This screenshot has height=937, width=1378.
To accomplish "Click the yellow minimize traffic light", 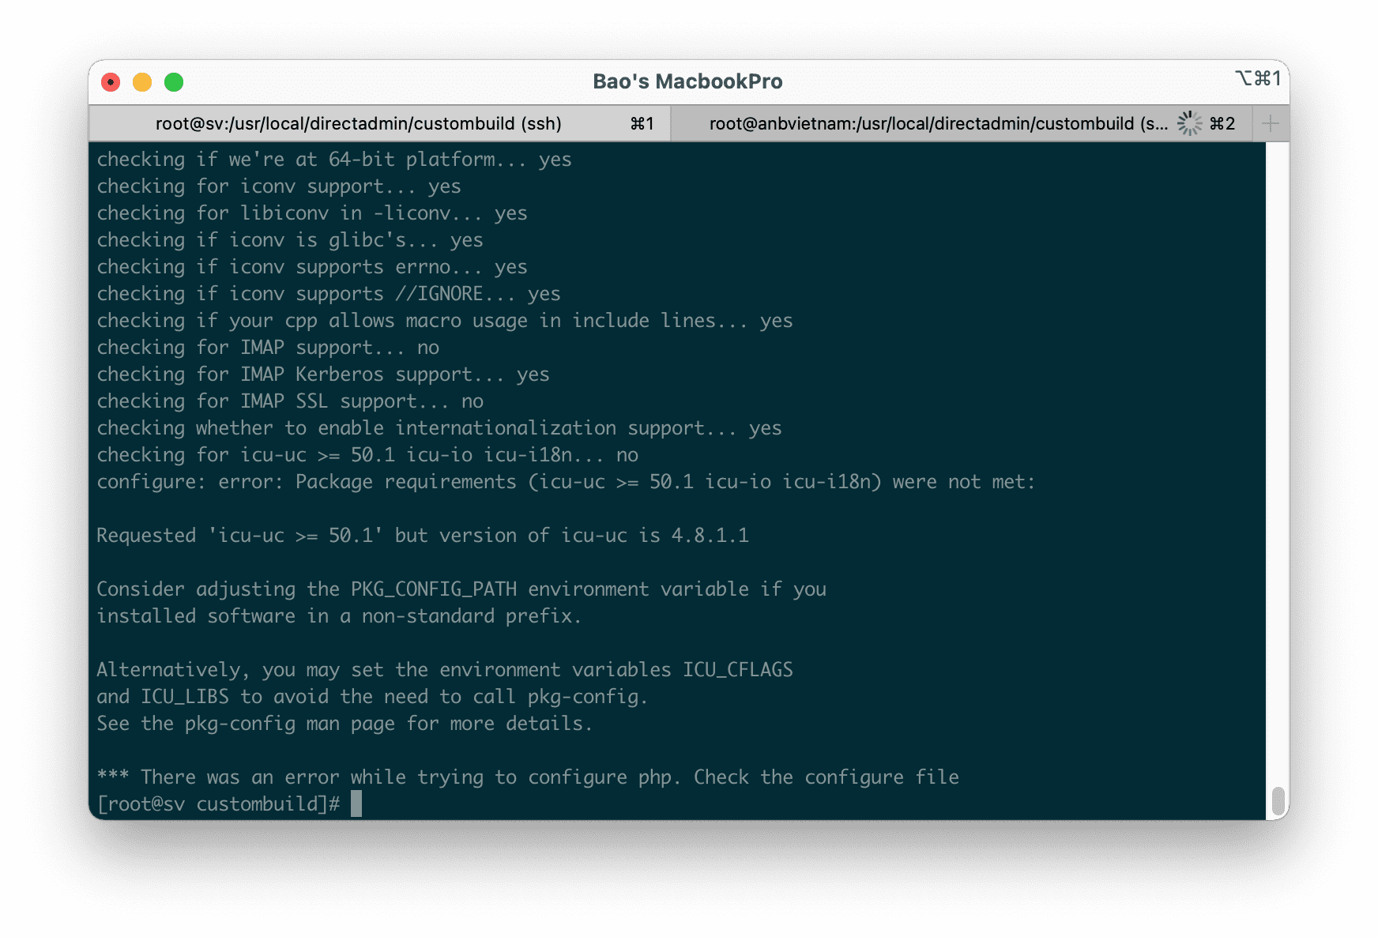I will [x=142, y=81].
